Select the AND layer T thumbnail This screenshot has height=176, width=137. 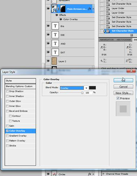pos(55,43)
